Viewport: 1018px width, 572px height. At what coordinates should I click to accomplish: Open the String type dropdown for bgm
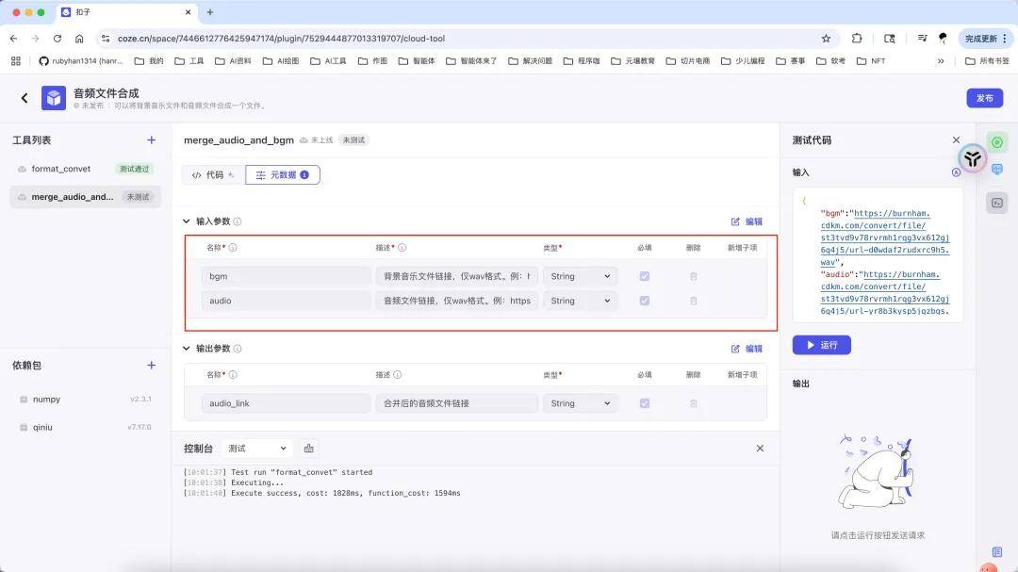click(580, 276)
